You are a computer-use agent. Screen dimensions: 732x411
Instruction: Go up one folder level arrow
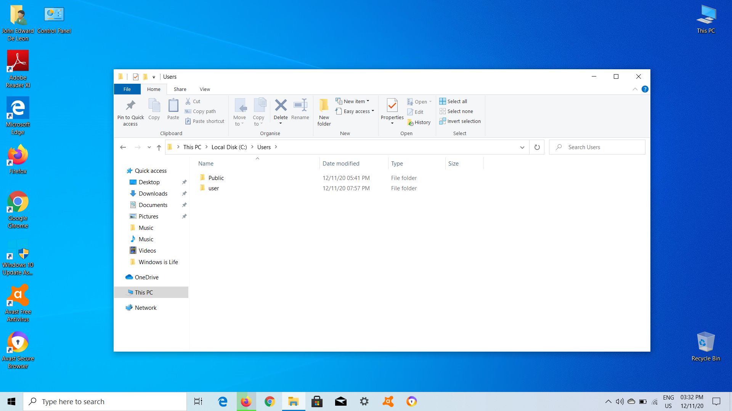(159, 147)
